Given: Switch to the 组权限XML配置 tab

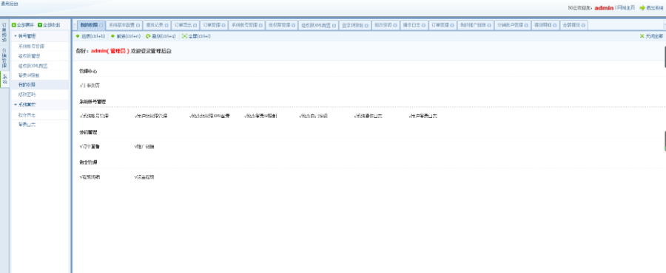Looking at the screenshot, I should [319, 25].
